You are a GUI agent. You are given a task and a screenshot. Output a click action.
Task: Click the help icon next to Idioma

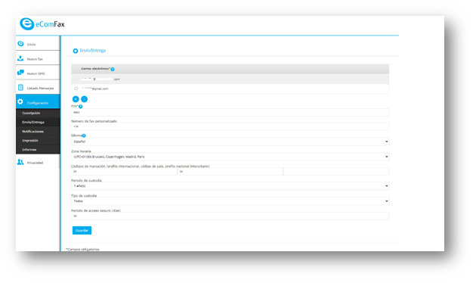84,136
